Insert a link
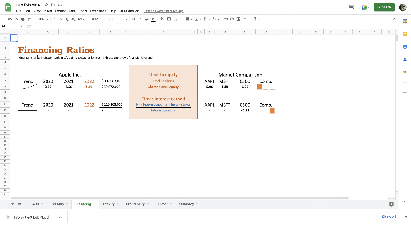Viewport: 411px width, 225px height. (226, 19)
